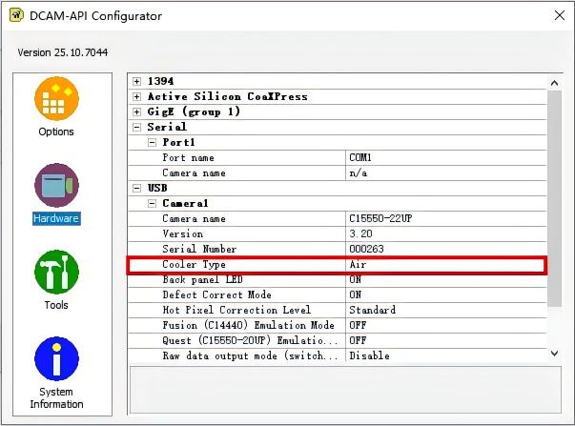Open the System Information icon
Image resolution: width=575 pixels, height=426 pixels.
click(56, 359)
